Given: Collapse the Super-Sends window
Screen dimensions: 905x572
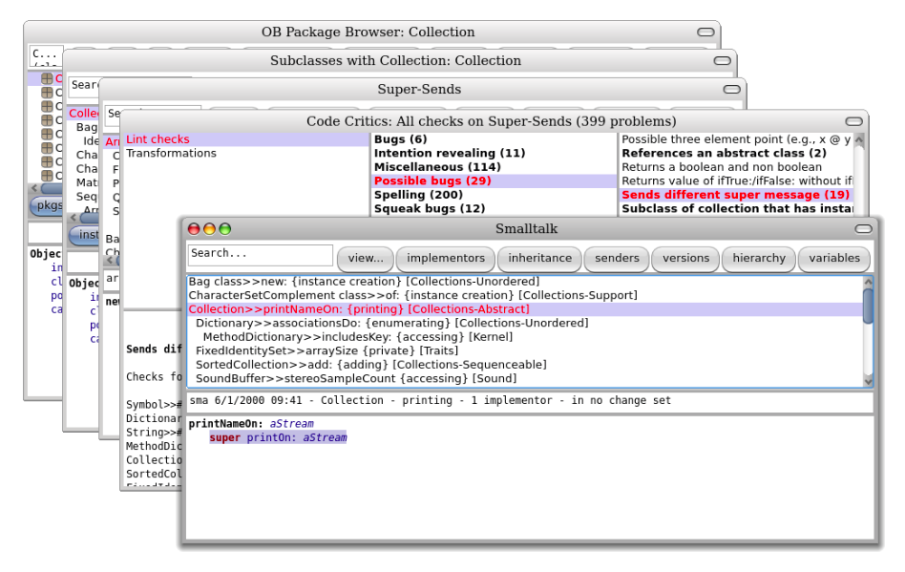Looking at the screenshot, I should [x=731, y=90].
